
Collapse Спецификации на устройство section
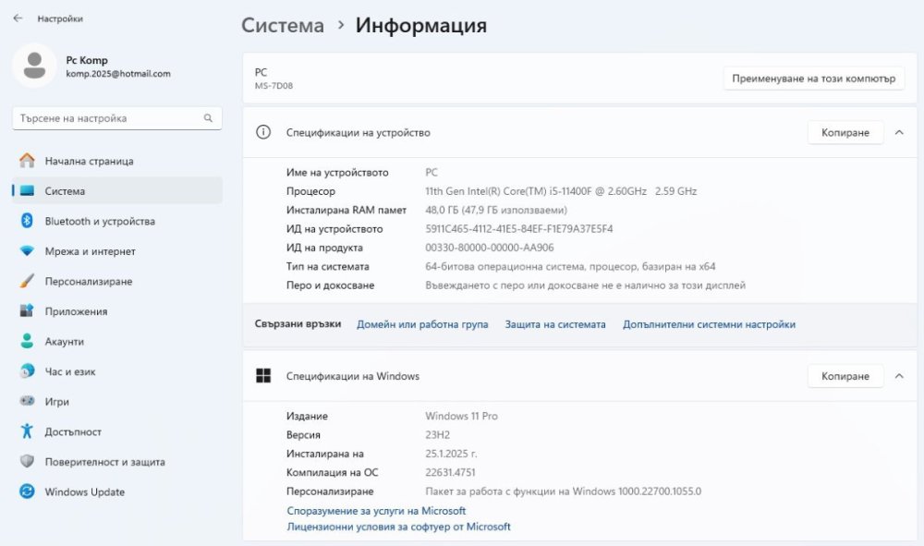pyautogui.click(x=898, y=133)
